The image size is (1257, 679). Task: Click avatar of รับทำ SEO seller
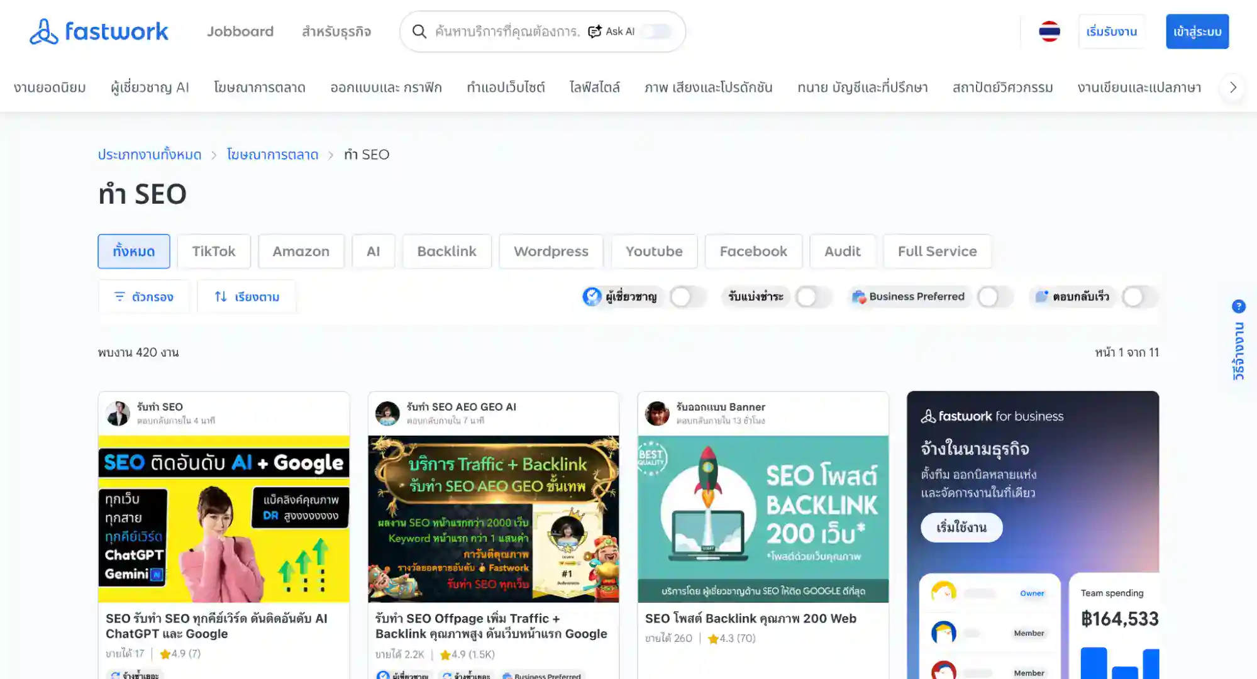(x=118, y=414)
